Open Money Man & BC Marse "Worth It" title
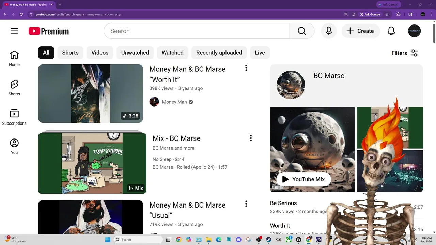 (x=187, y=74)
